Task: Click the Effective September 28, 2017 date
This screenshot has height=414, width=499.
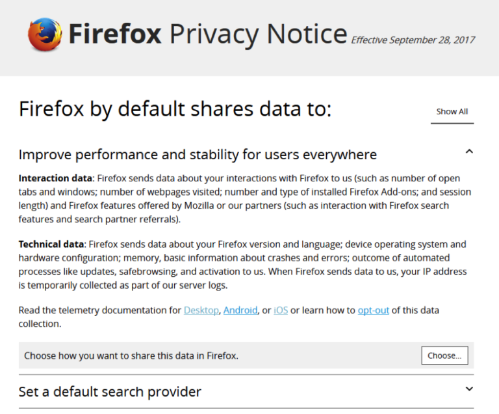Action: pos(413,40)
